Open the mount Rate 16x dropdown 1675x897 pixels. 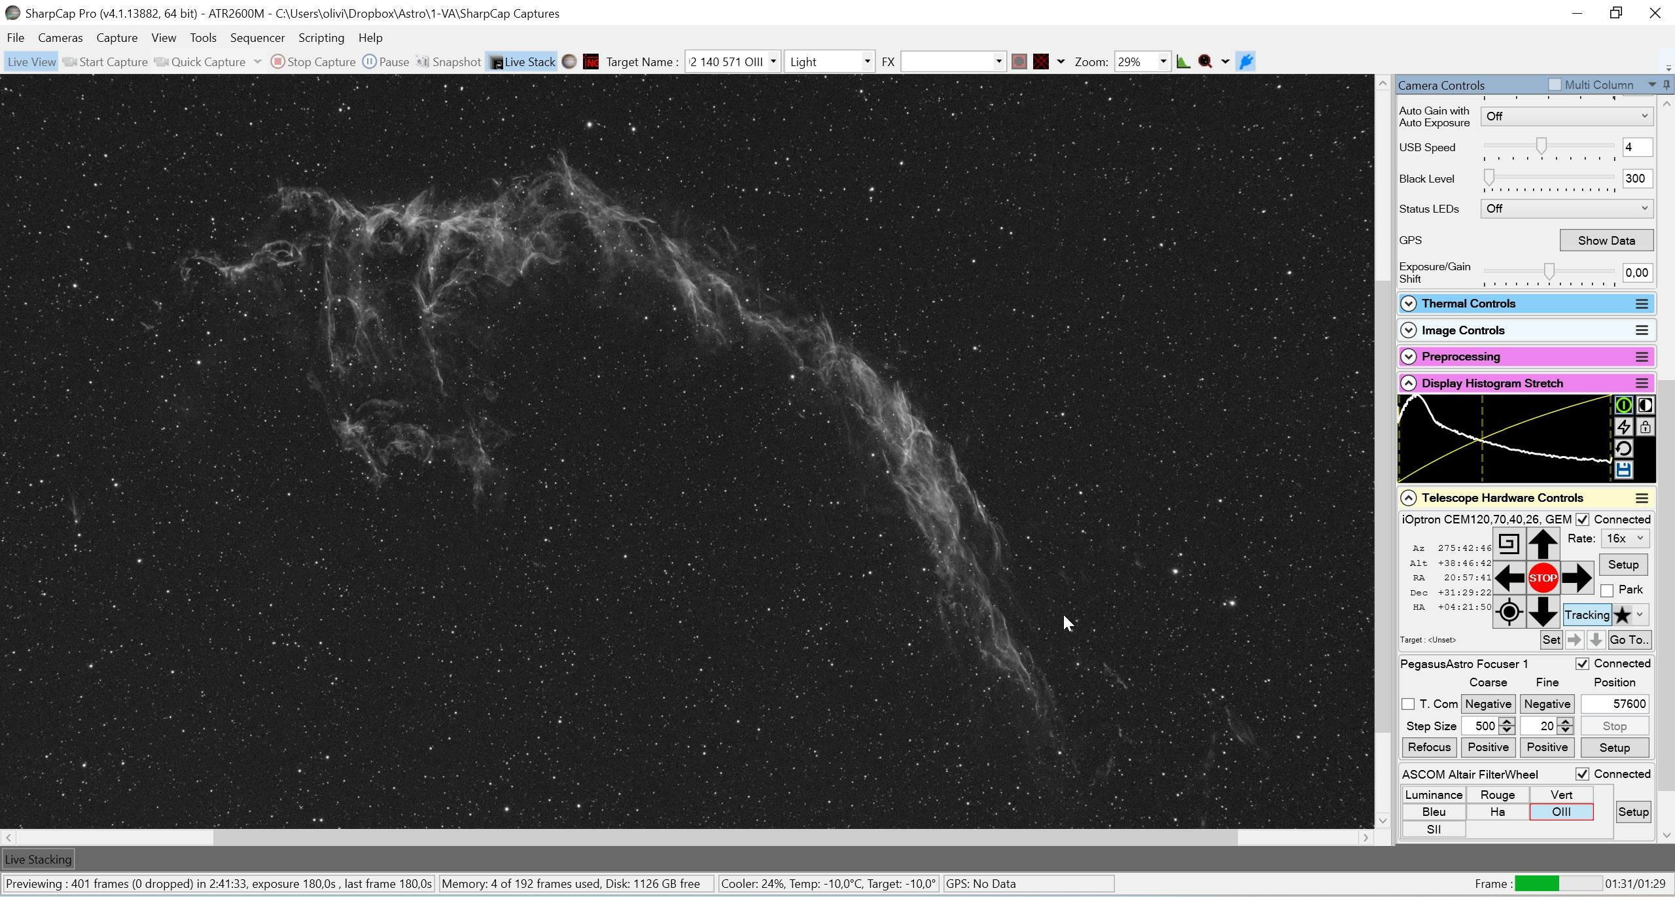pyautogui.click(x=1625, y=538)
